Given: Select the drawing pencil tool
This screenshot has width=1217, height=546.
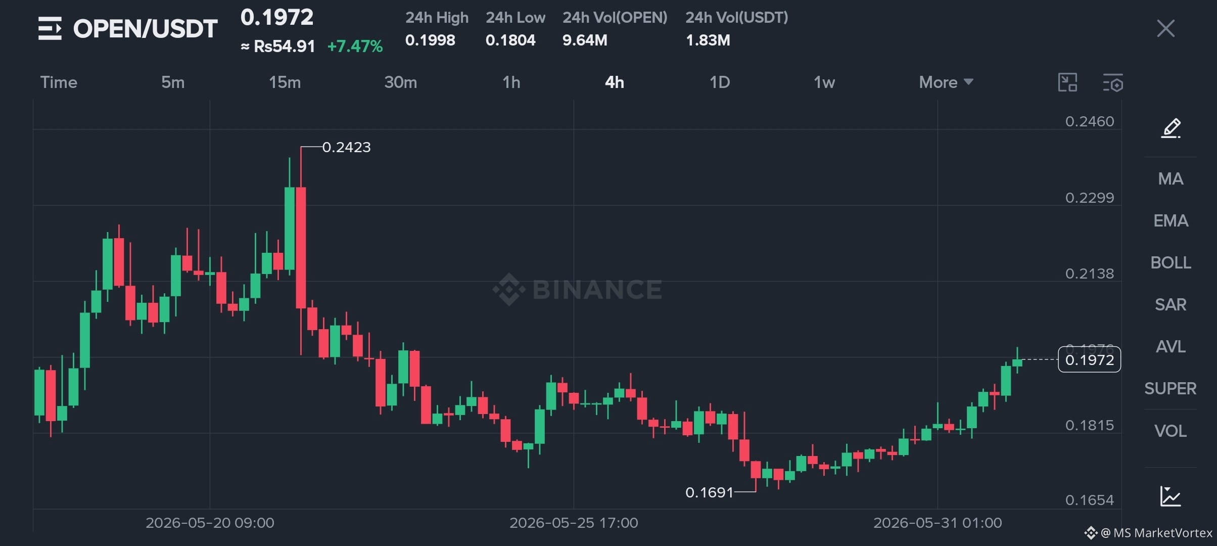Looking at the screenshot, I should tap(1171, 128).
